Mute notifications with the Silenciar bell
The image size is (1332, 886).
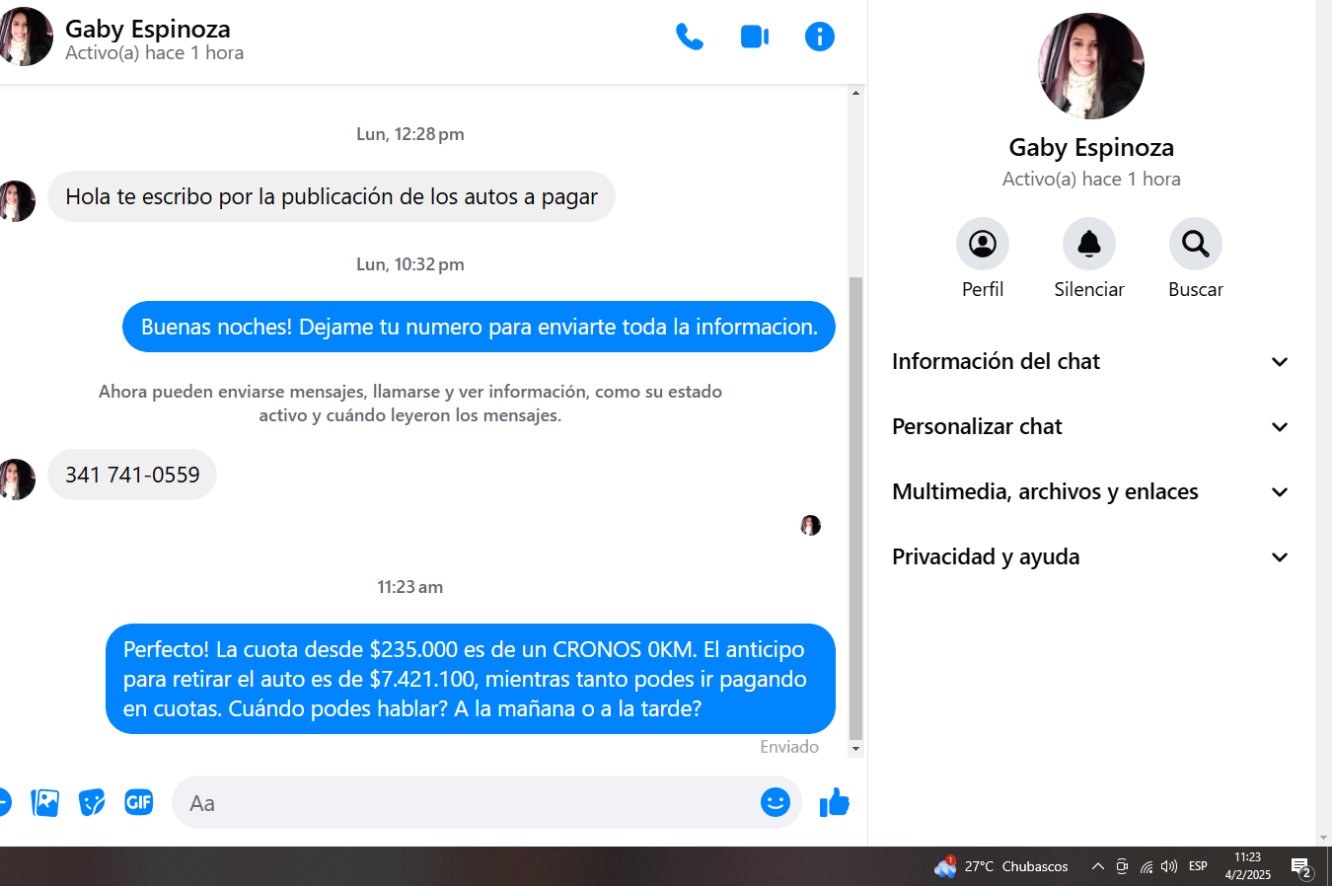coord(1088,244)
